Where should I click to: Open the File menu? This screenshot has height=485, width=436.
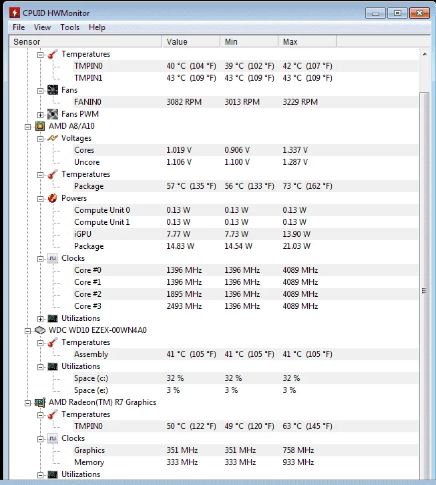pyautogui.click(x=19, y=27)
